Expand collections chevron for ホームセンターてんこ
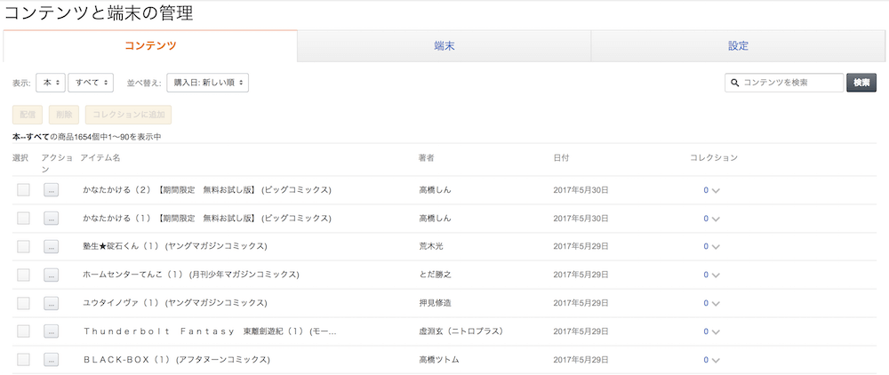Viewport: 889px width, 375px height. (x=716, y=275)
